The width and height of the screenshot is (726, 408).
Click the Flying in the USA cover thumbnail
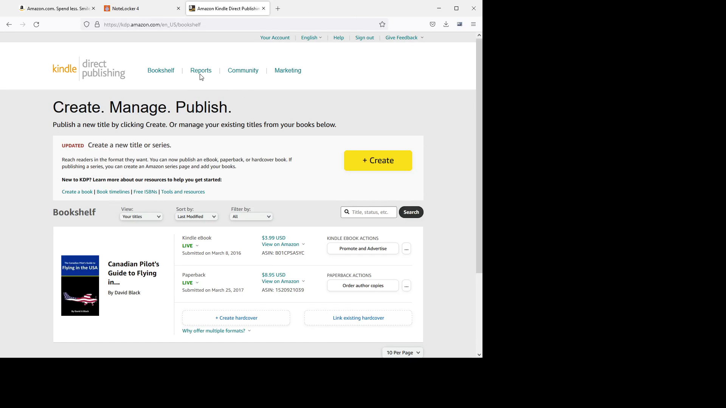pyautogui.click(x=80, y=286)
